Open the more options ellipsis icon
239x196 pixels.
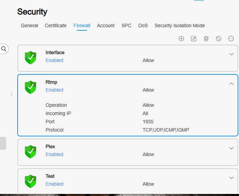coord(231,39)
